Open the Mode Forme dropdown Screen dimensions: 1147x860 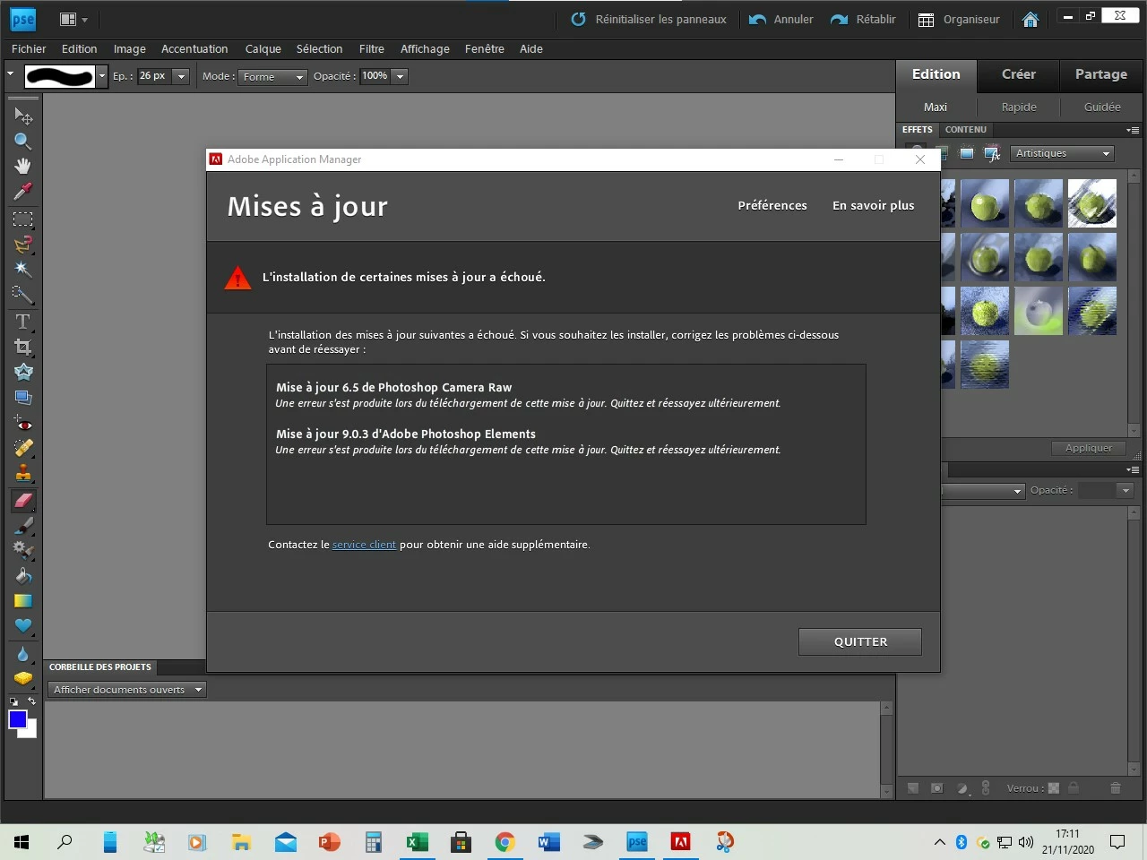coord(273,77)
